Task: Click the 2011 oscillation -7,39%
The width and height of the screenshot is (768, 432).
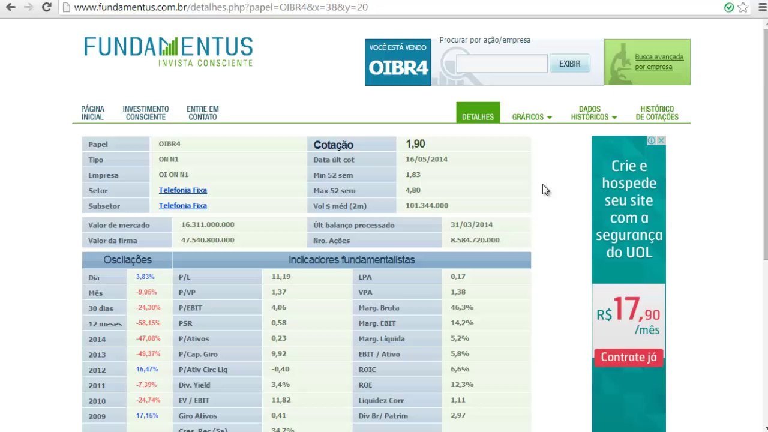Action: pyautogui.click(x=146, y=385)
